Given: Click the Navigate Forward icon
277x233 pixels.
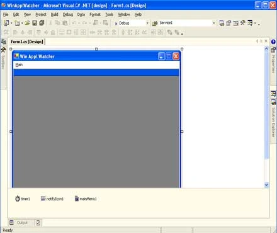Looking at the screenshot, I should point(106,23).
